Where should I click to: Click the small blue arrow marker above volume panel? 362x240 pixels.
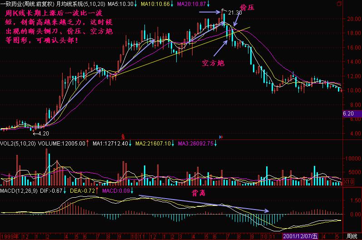pyautogui.click(x=221, y=136)
